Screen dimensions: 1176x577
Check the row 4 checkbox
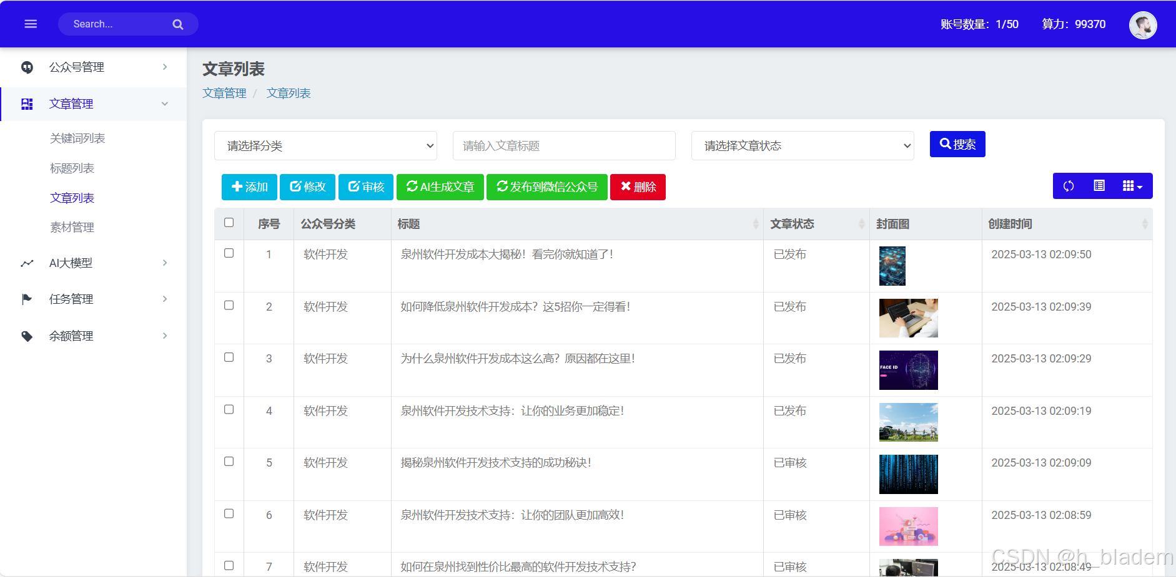coord(229,410)
